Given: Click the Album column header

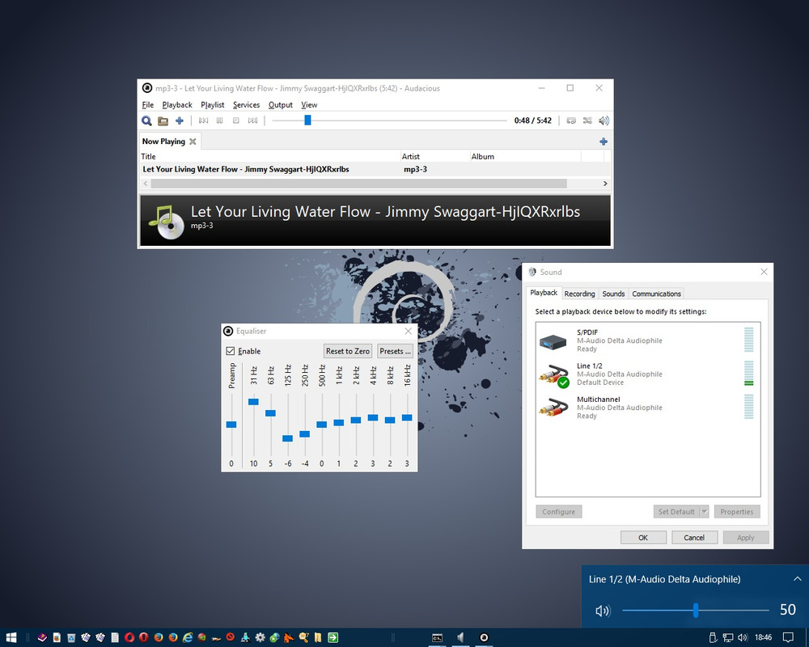Looking at the screenshot, I should tap(525, 156).
